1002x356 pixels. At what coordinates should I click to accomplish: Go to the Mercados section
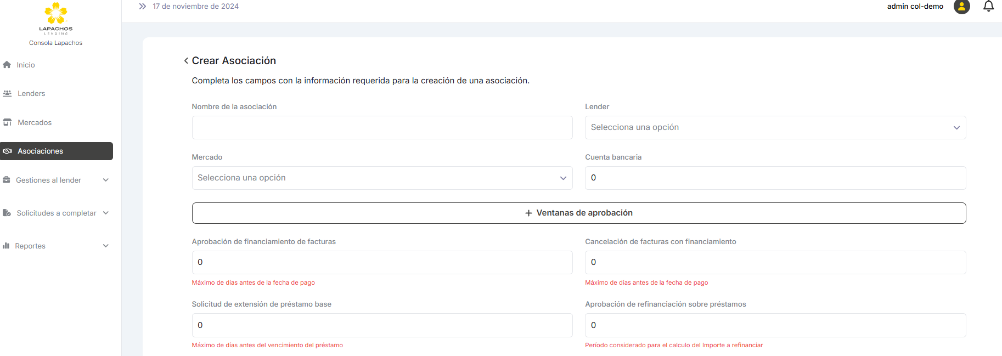(x=35, y=123)
